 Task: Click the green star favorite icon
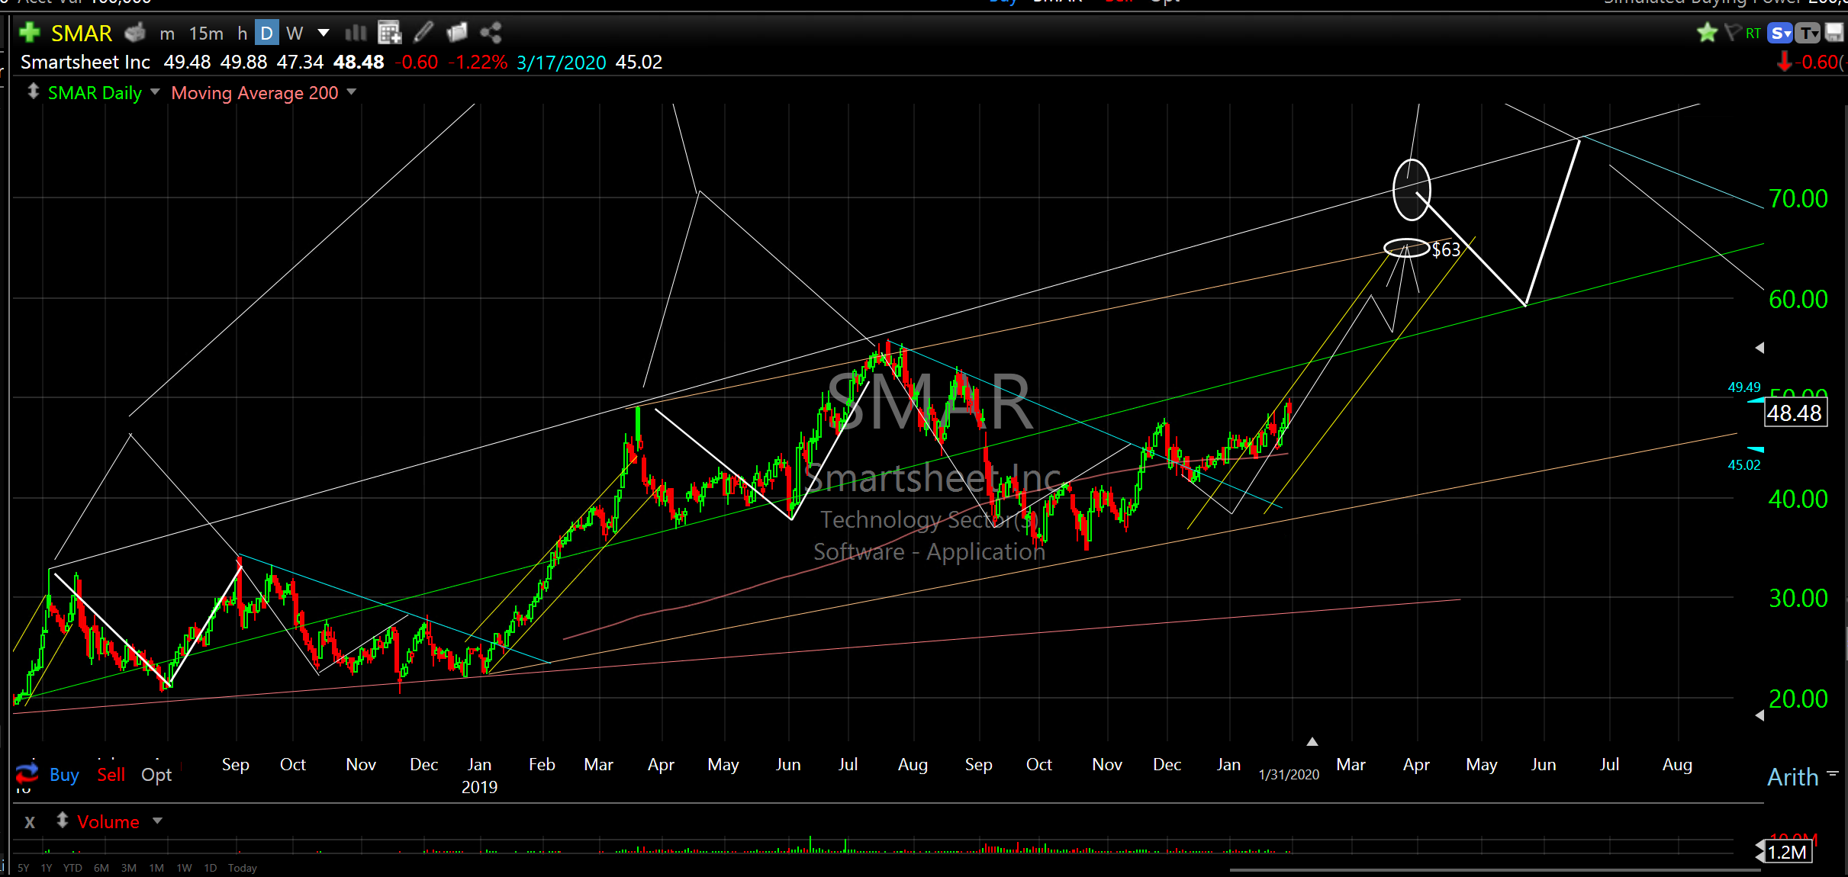coord(1707,33)
